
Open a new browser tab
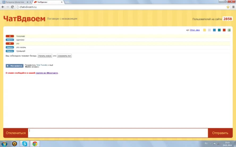(67, 2)
